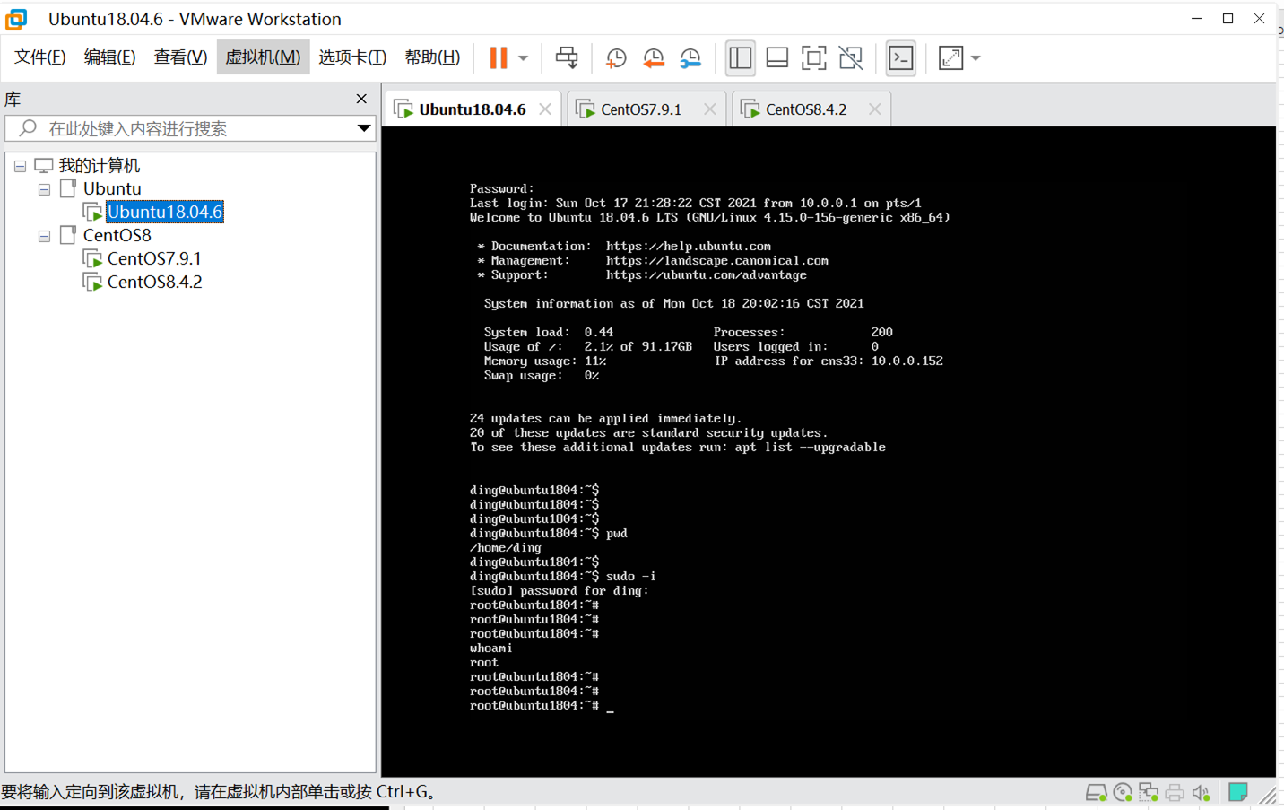Pause the running virtual machine
Image resolution: width=1284 pixels, height=810 pixels.
click(499, 58)
